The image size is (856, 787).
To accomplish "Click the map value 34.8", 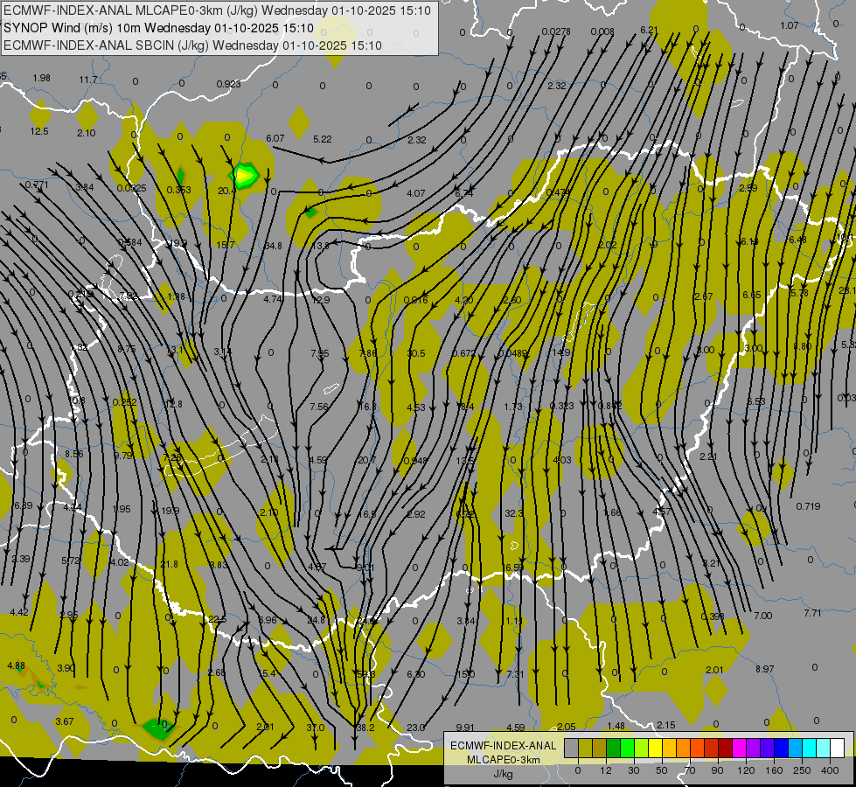I will (x=273, y=247).
